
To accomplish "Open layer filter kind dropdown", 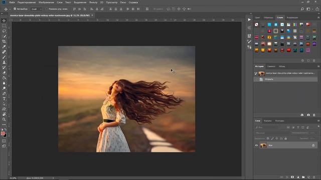I will (266, 127).
